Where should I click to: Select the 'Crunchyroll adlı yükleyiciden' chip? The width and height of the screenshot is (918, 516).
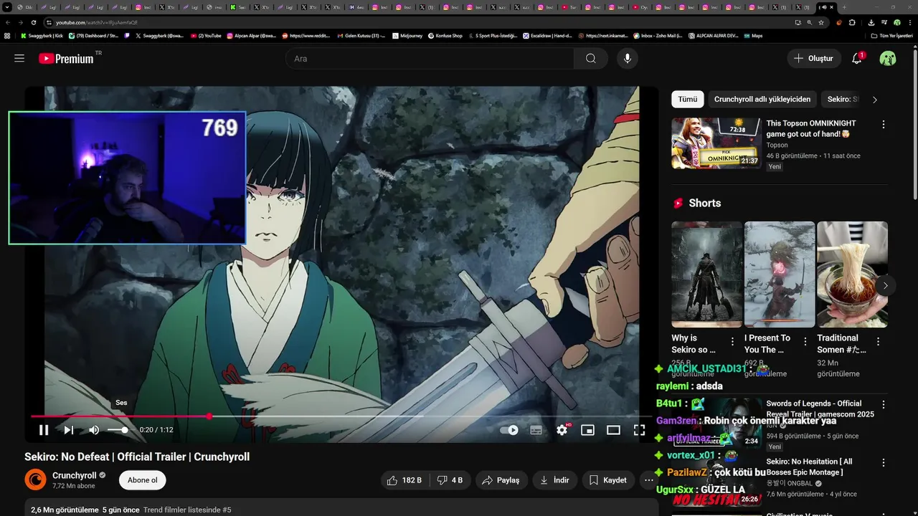click(x=762, y=100)
